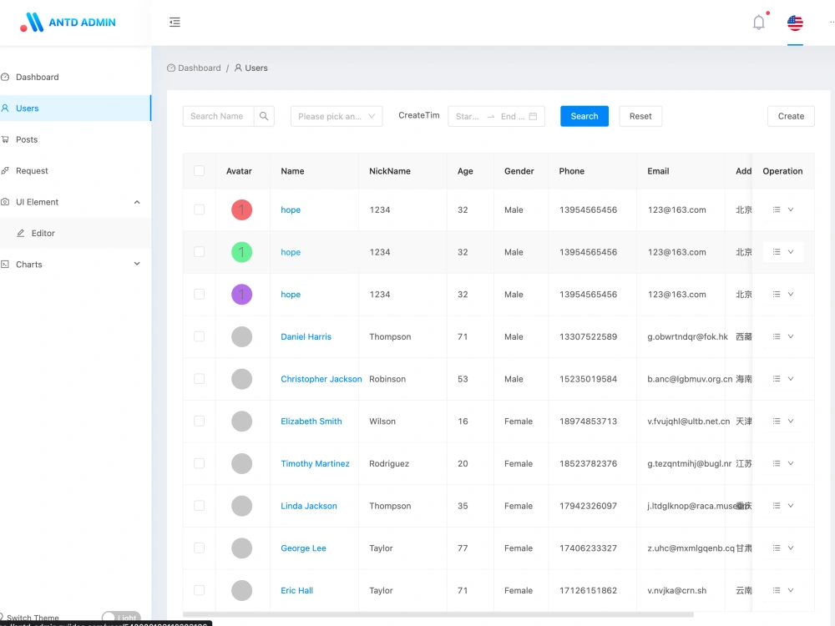The image size is (835, 626).
Task: Click operation list icon for Eric Hall
Action: (777, 590)
